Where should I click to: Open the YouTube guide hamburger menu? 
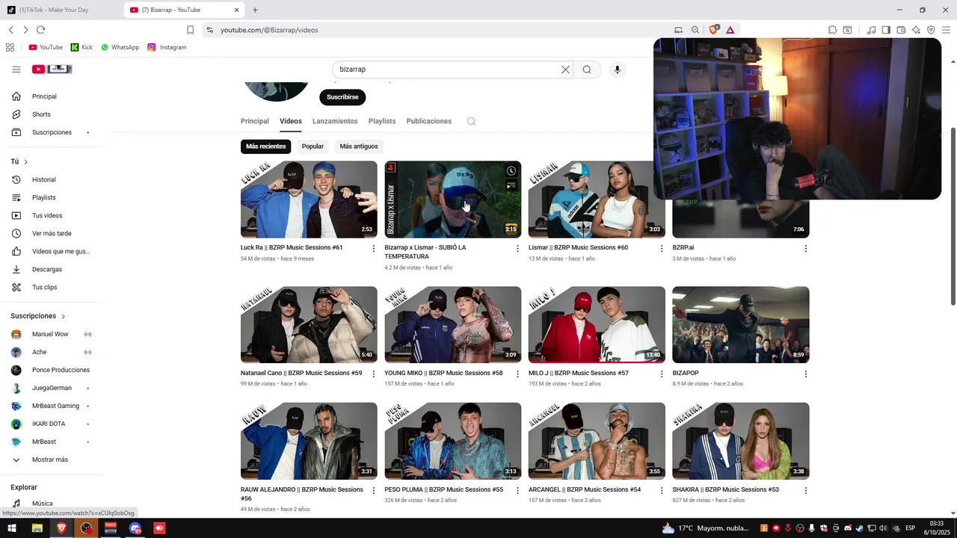16,69
